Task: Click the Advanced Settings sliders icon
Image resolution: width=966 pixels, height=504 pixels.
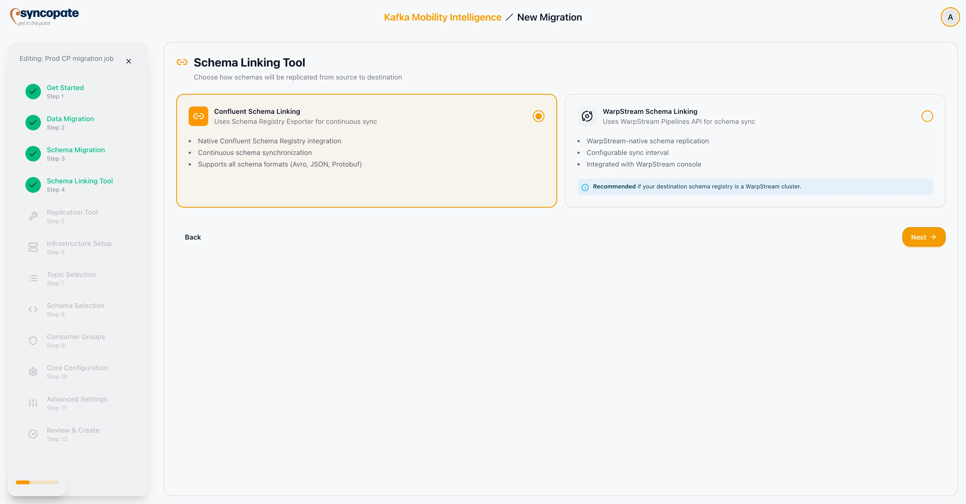Action: [x=33, y=403]
